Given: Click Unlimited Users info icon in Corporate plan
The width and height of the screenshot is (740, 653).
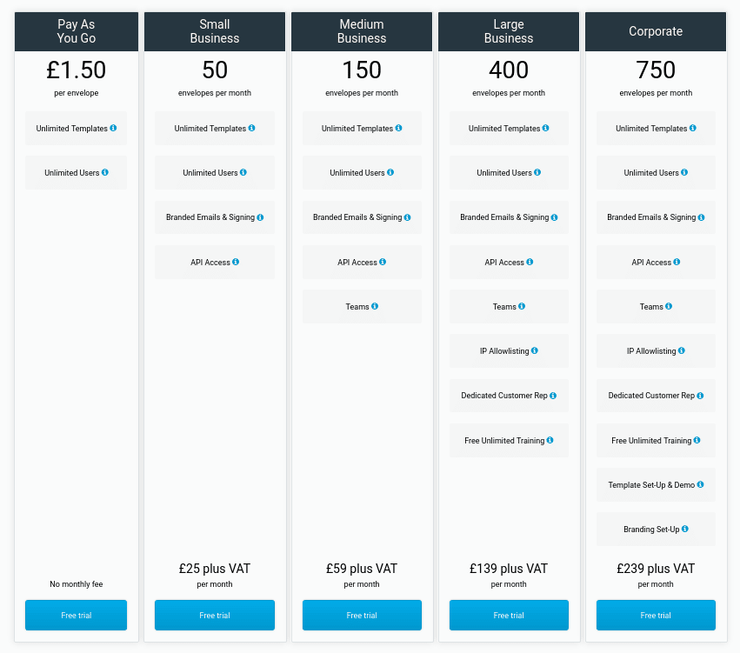Looking at the screenshot, I should click(684, 172).
